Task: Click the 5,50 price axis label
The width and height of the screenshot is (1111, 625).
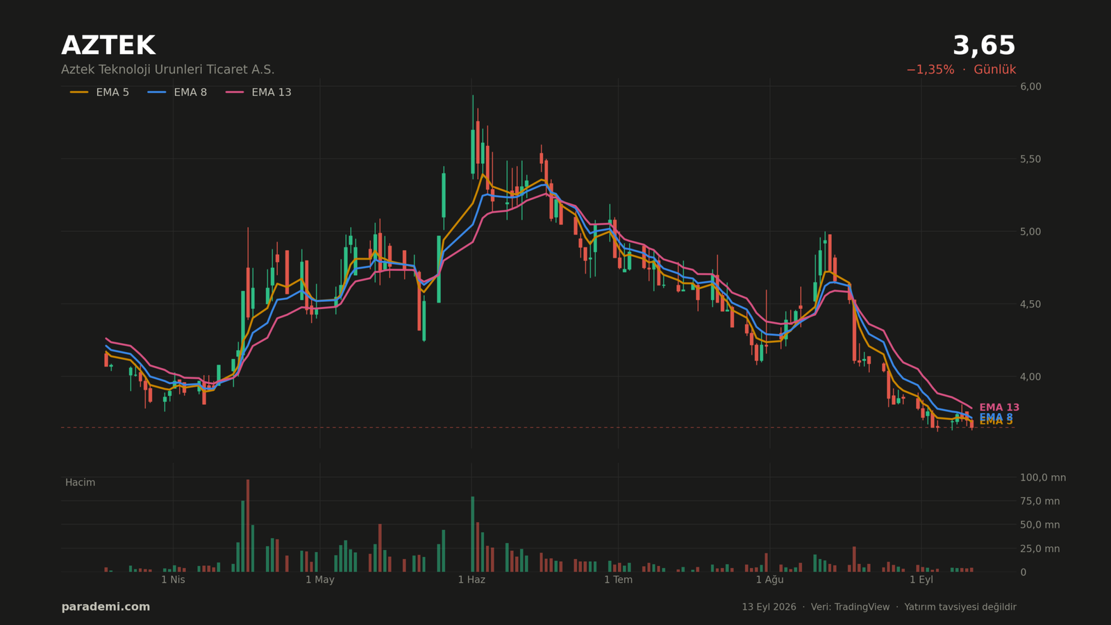Action: (1030, 159)
